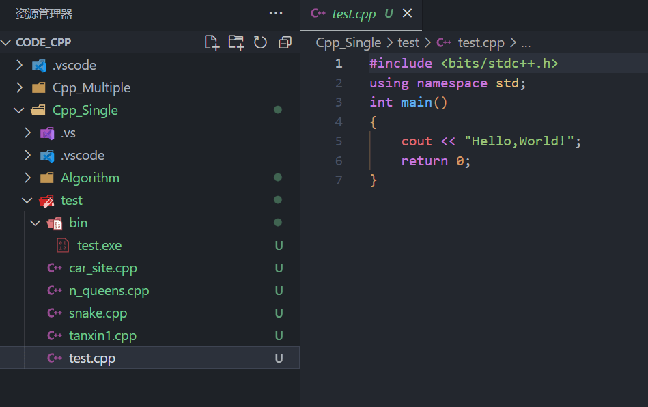
Task: Collapse the test folder
Action: tap(27, 200)
